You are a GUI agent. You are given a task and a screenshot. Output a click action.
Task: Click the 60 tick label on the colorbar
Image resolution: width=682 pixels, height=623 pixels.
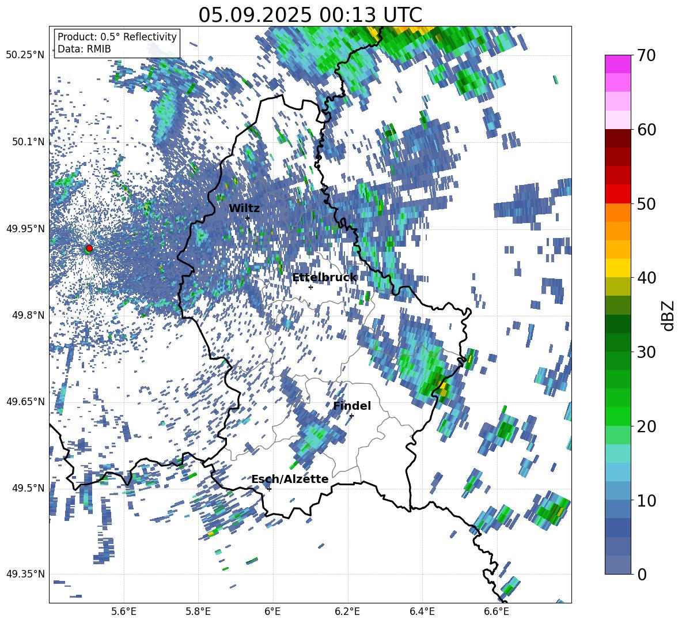646,130
